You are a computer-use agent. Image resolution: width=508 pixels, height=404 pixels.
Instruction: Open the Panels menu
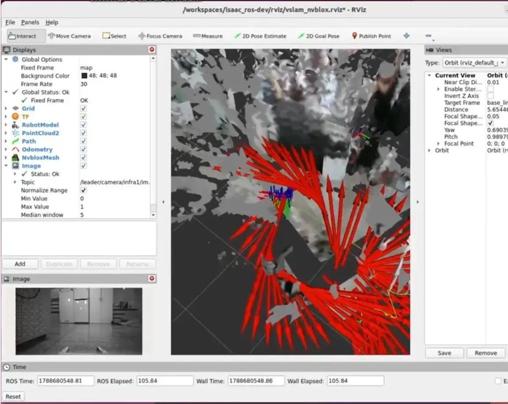(30, 22)
